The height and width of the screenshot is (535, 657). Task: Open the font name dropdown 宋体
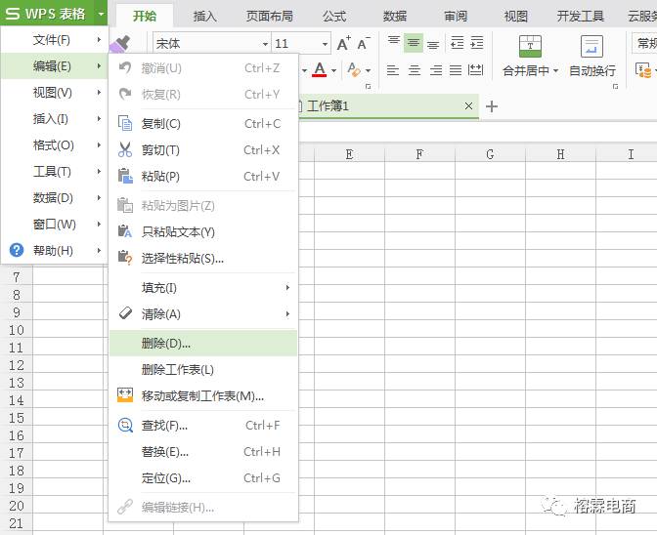click(265, 44)
